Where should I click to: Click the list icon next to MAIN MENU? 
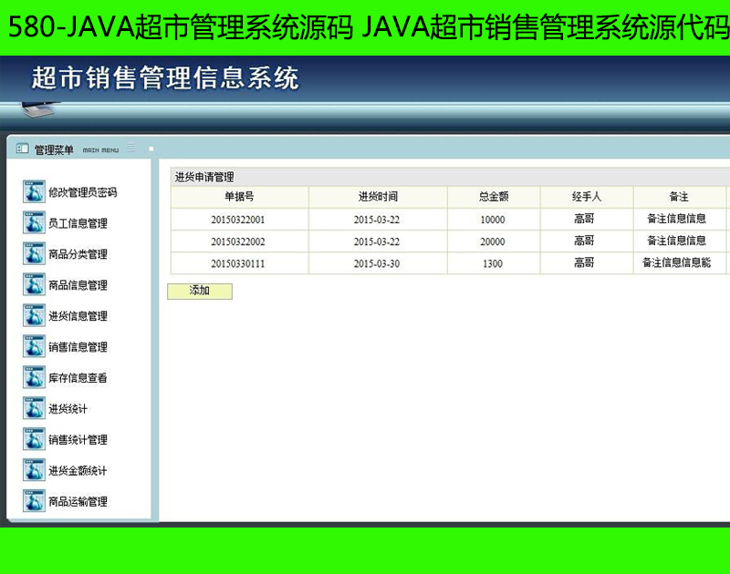click(x=131, y=148)
